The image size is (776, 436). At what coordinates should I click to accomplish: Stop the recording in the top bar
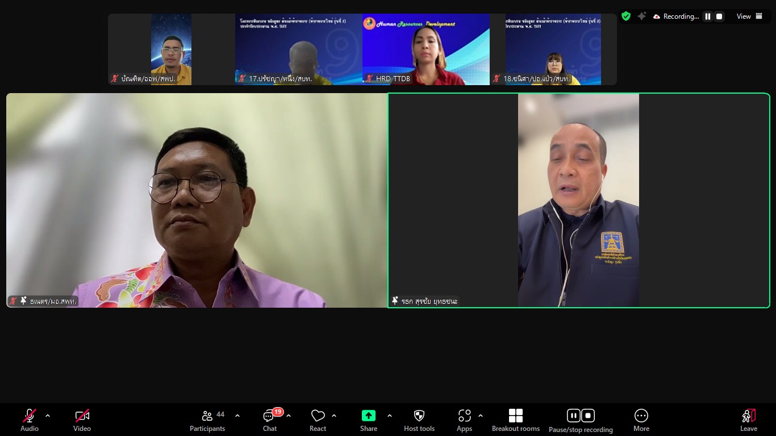pos(719,16)
